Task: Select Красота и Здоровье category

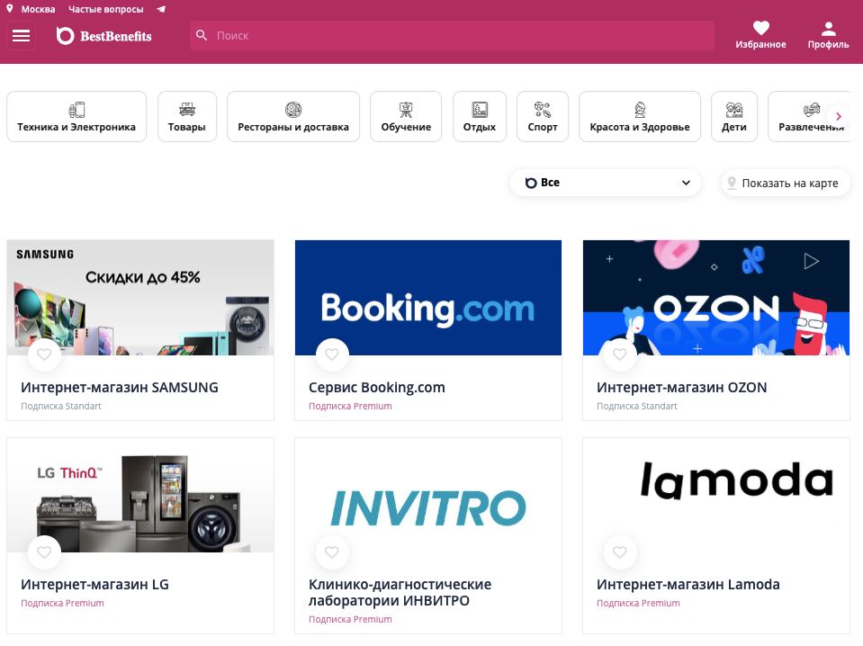Action: [640, 117]
